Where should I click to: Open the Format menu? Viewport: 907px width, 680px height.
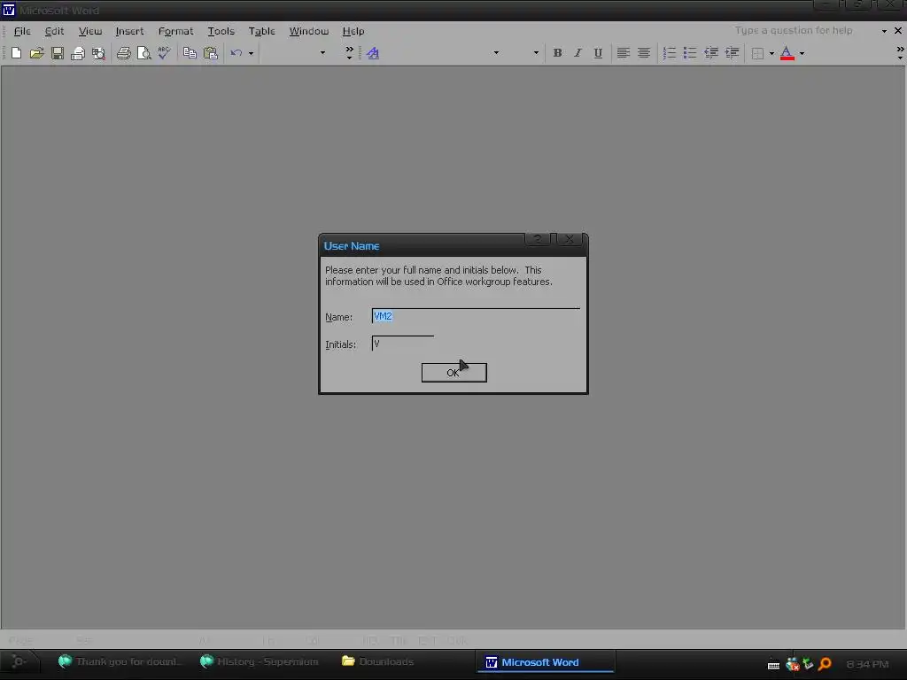coord(176,31)
